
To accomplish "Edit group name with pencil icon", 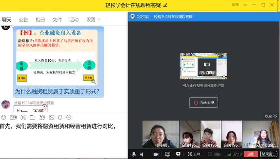I will click(165, 5).
